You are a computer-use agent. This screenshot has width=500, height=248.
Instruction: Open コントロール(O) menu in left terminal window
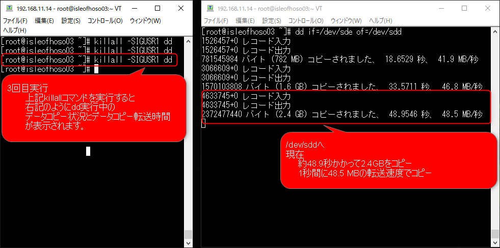pyautogui.click(x=105, y=21)
